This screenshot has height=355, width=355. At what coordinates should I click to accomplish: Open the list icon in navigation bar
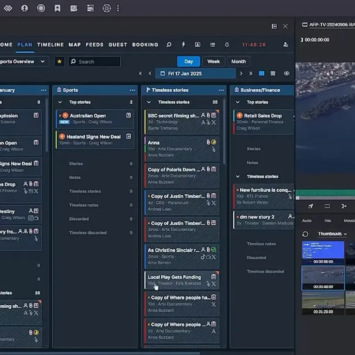click(212, 45)
